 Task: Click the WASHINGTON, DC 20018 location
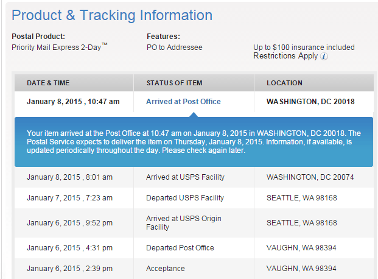[310, 102]
